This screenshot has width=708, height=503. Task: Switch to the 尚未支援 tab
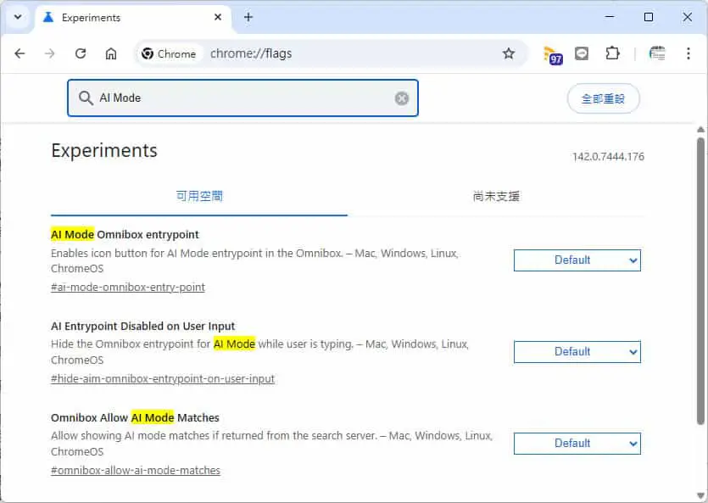(496, 197)
